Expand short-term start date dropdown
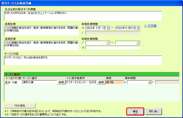Viewport: 183px width, 118px height. coord(108,43)
